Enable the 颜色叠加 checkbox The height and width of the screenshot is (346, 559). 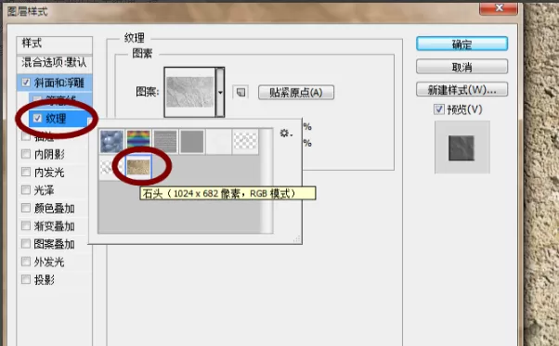[26, 208]
